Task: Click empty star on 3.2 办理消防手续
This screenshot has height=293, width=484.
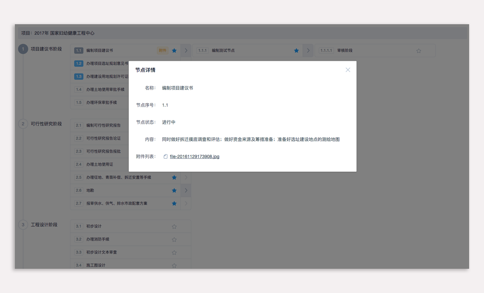Action: [x=174, y=239]
